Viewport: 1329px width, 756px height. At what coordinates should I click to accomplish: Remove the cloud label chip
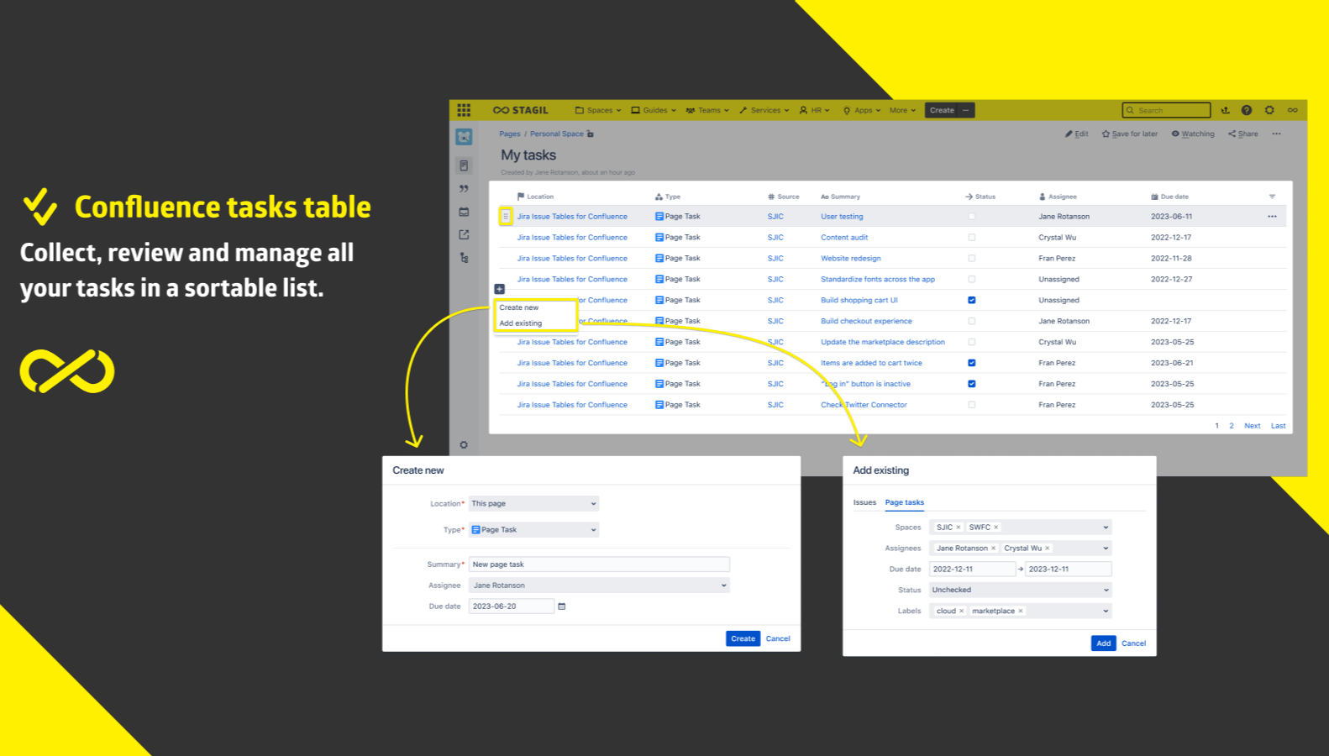pyautogui.click(x=962, y=612)
